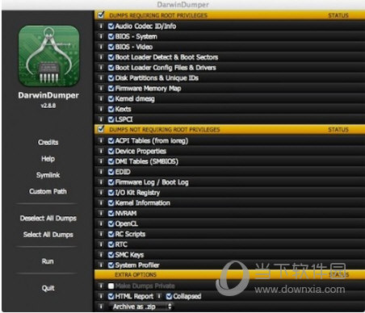Enable Make Dumps Private checkbox
This screenshot has height=313, width=365.
pos(111,286)
